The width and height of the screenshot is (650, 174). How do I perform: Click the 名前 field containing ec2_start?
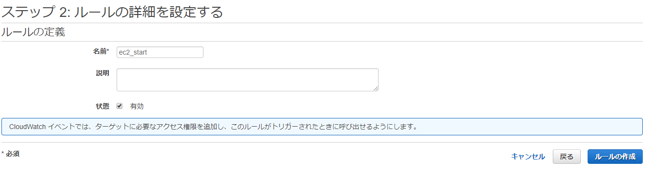point(160,52)
